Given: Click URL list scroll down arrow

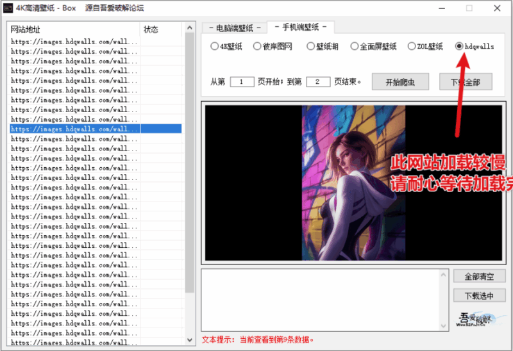Looking at the screenshot, I should point(190,340).
